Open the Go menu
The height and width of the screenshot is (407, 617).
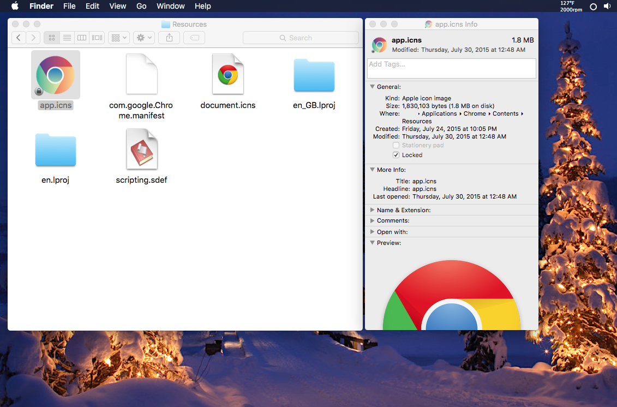click(x=141, y=6)
